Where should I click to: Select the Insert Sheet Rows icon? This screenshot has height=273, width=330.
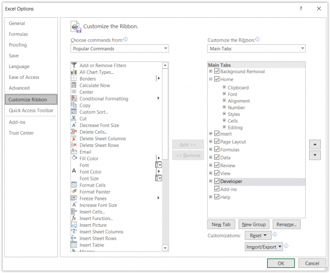tap(74, 238)
